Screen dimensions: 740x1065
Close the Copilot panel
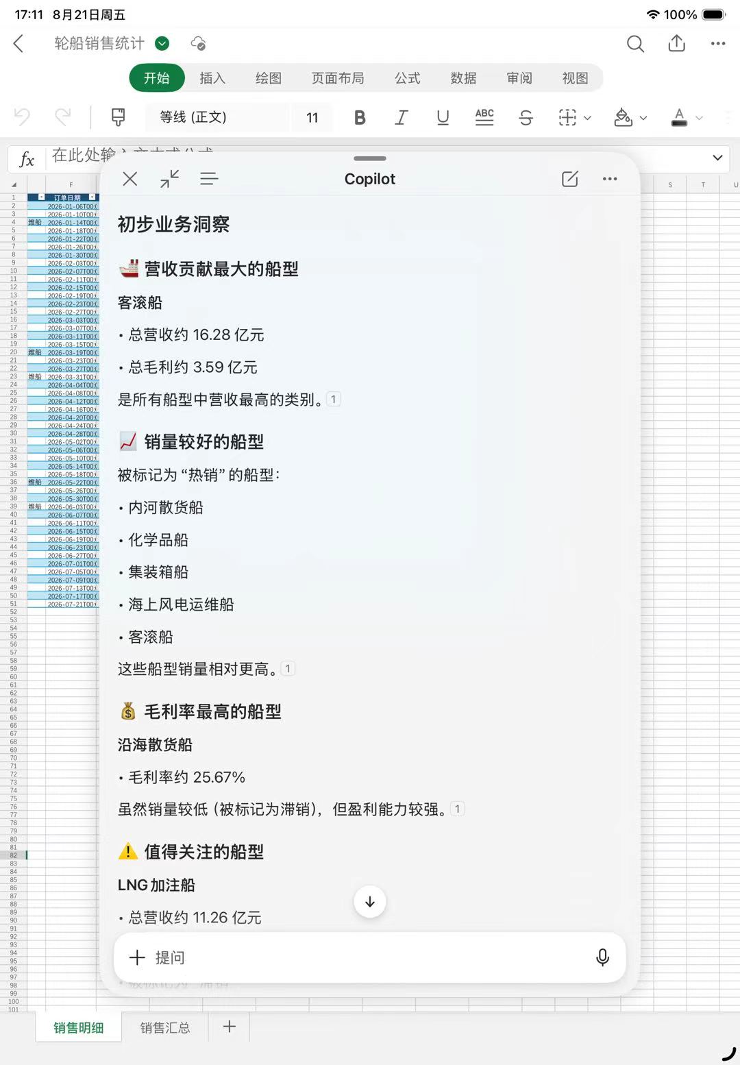pyautogui.click(x=130, y=179)
